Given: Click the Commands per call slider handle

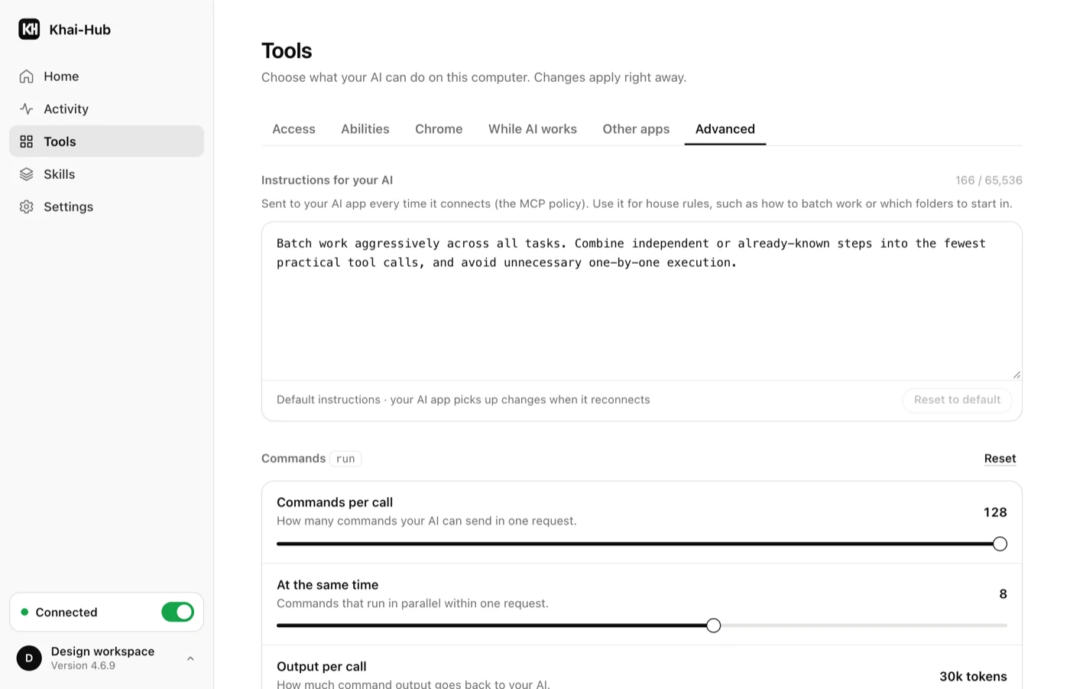Looking at the screenshot, I should (x=1000, y=544).
